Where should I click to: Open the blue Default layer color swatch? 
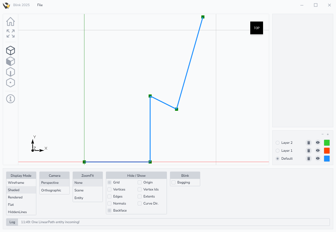[x=327, y=158]
